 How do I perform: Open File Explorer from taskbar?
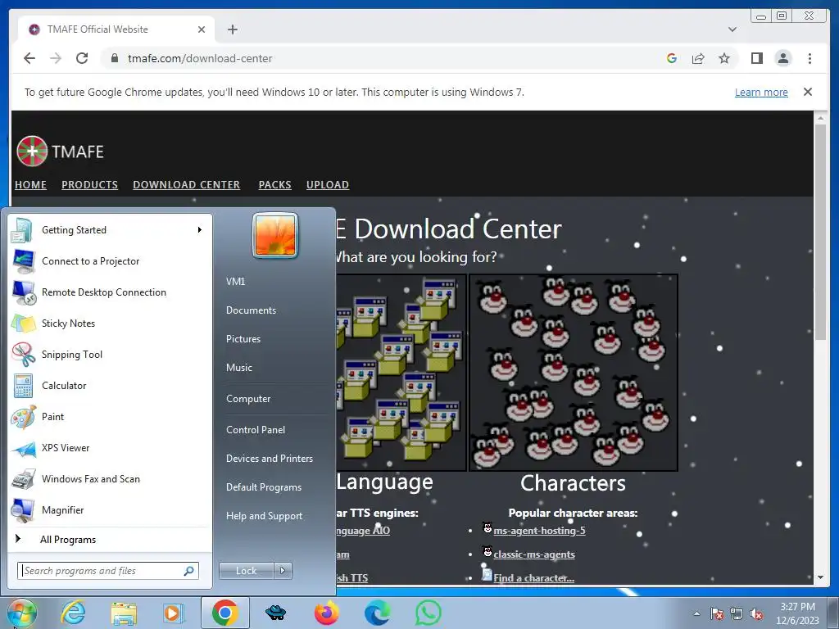[x=124, y=613]
